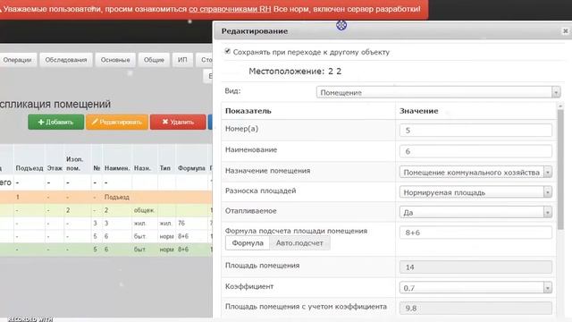Select the orange Подъезд row in table
Viewport: 572px width, 322px height.
pyautogui.click(x=105, y=197)
